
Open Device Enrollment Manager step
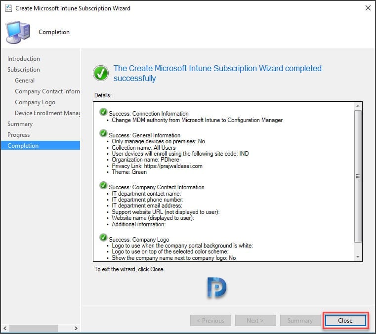(47, 113)
